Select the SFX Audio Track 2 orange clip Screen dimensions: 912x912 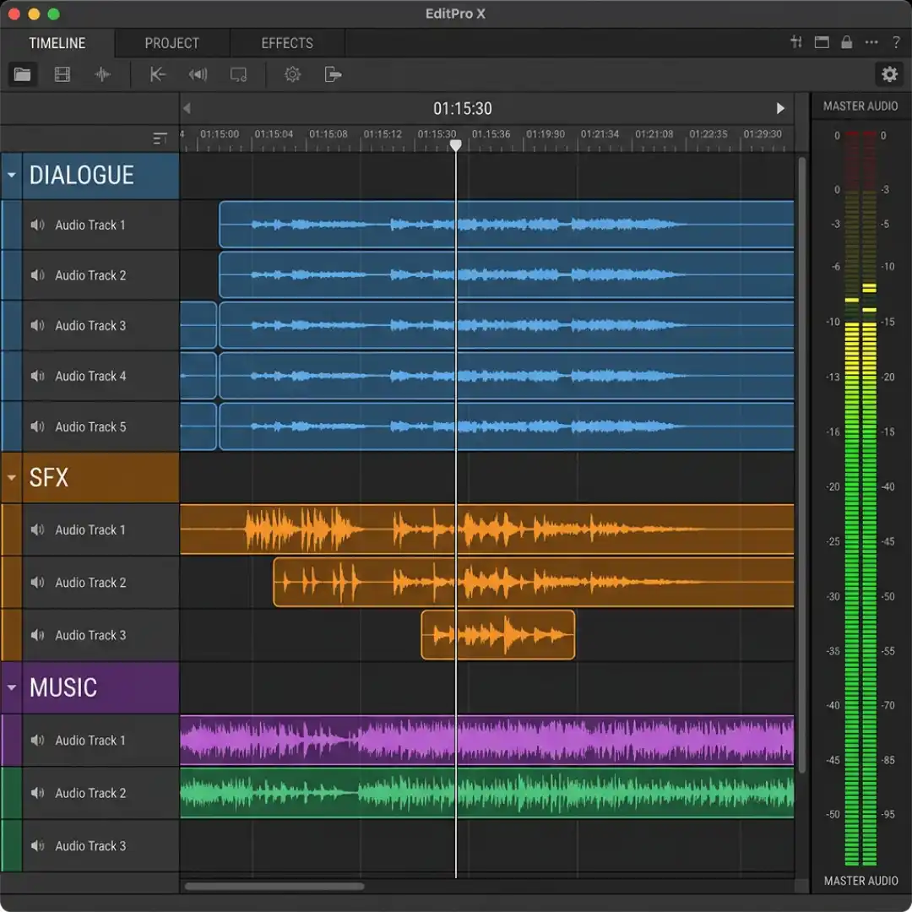[x=534, y=582]
